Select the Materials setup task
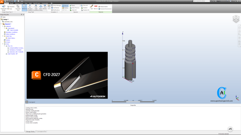This screenshot has height=135, width=241. pos(24,8)
